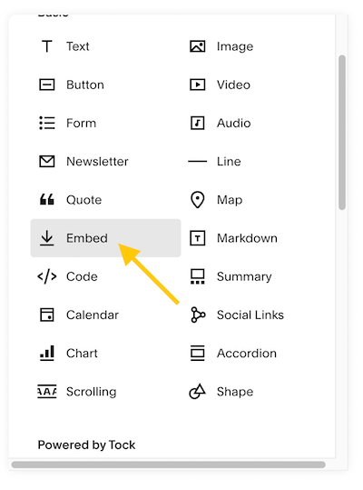Screen dimensions: 363x490
Task: Add a Button block via its icon
Action: 47,85
